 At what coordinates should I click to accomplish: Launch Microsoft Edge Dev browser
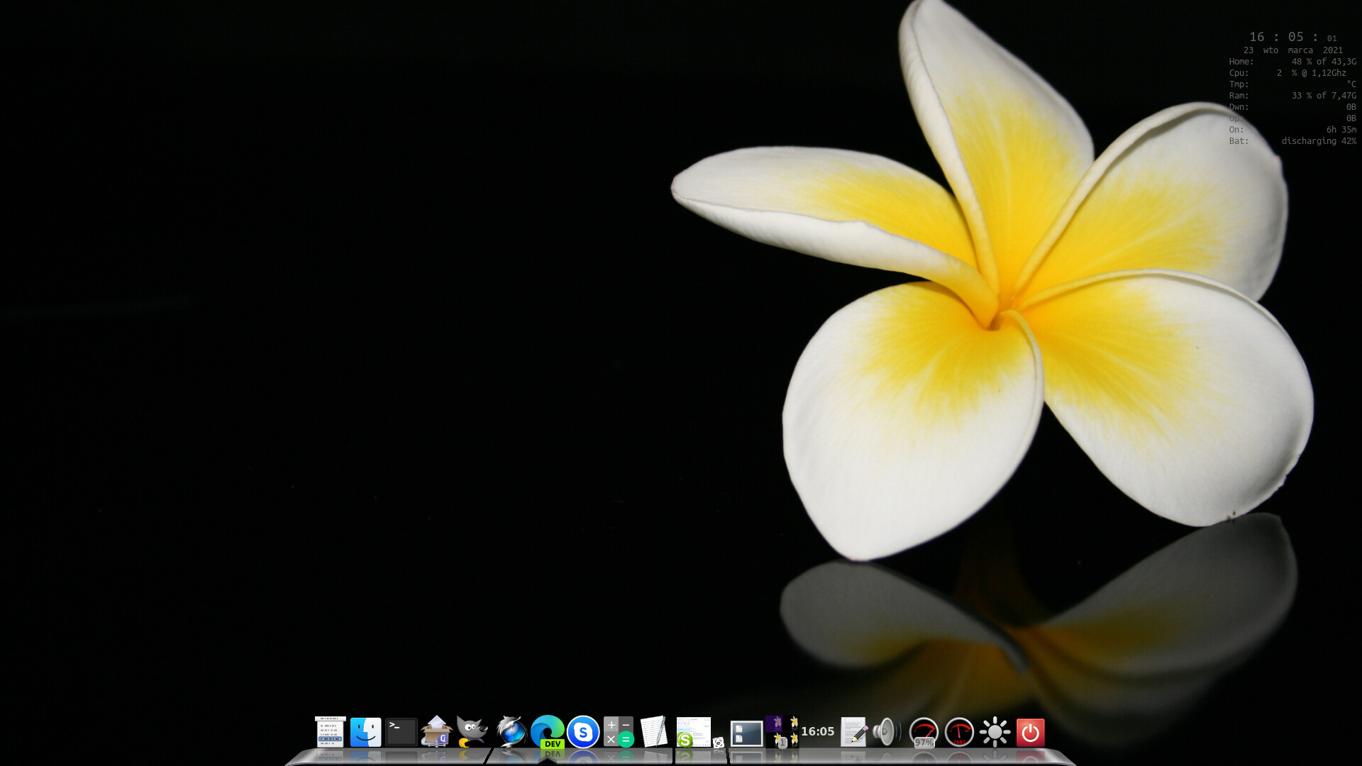pos(547,732)
